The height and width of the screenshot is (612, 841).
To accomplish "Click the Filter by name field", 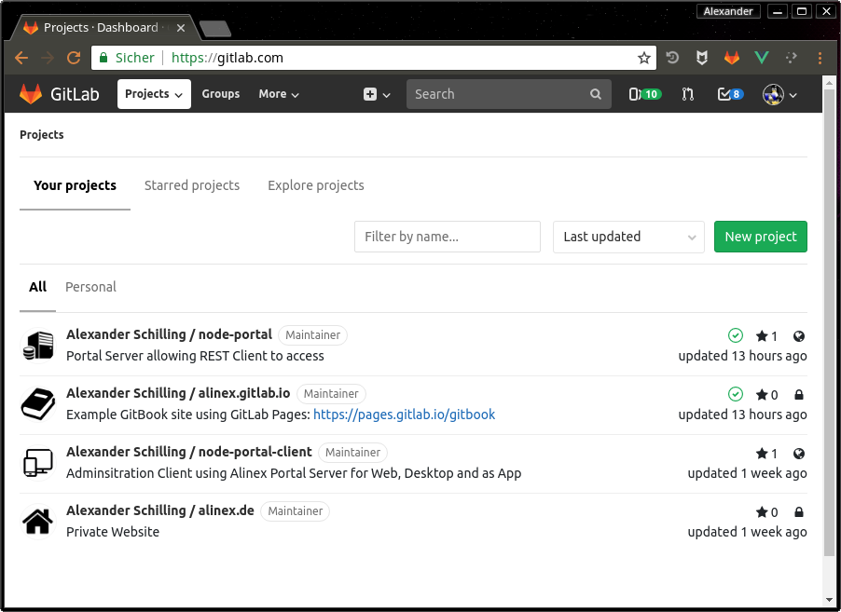I will tap(447, 237).
